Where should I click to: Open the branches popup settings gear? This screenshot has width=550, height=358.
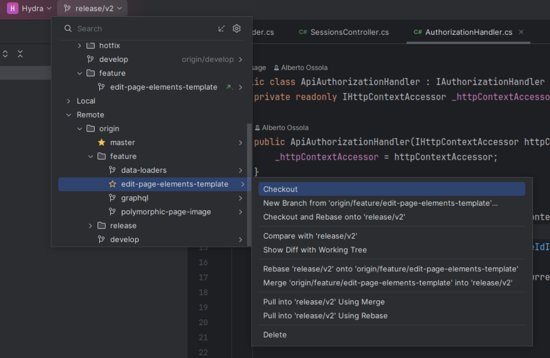pos(236,29)
